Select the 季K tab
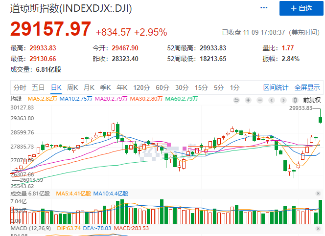The image size is (325, 236). click(x=105, y=87)
